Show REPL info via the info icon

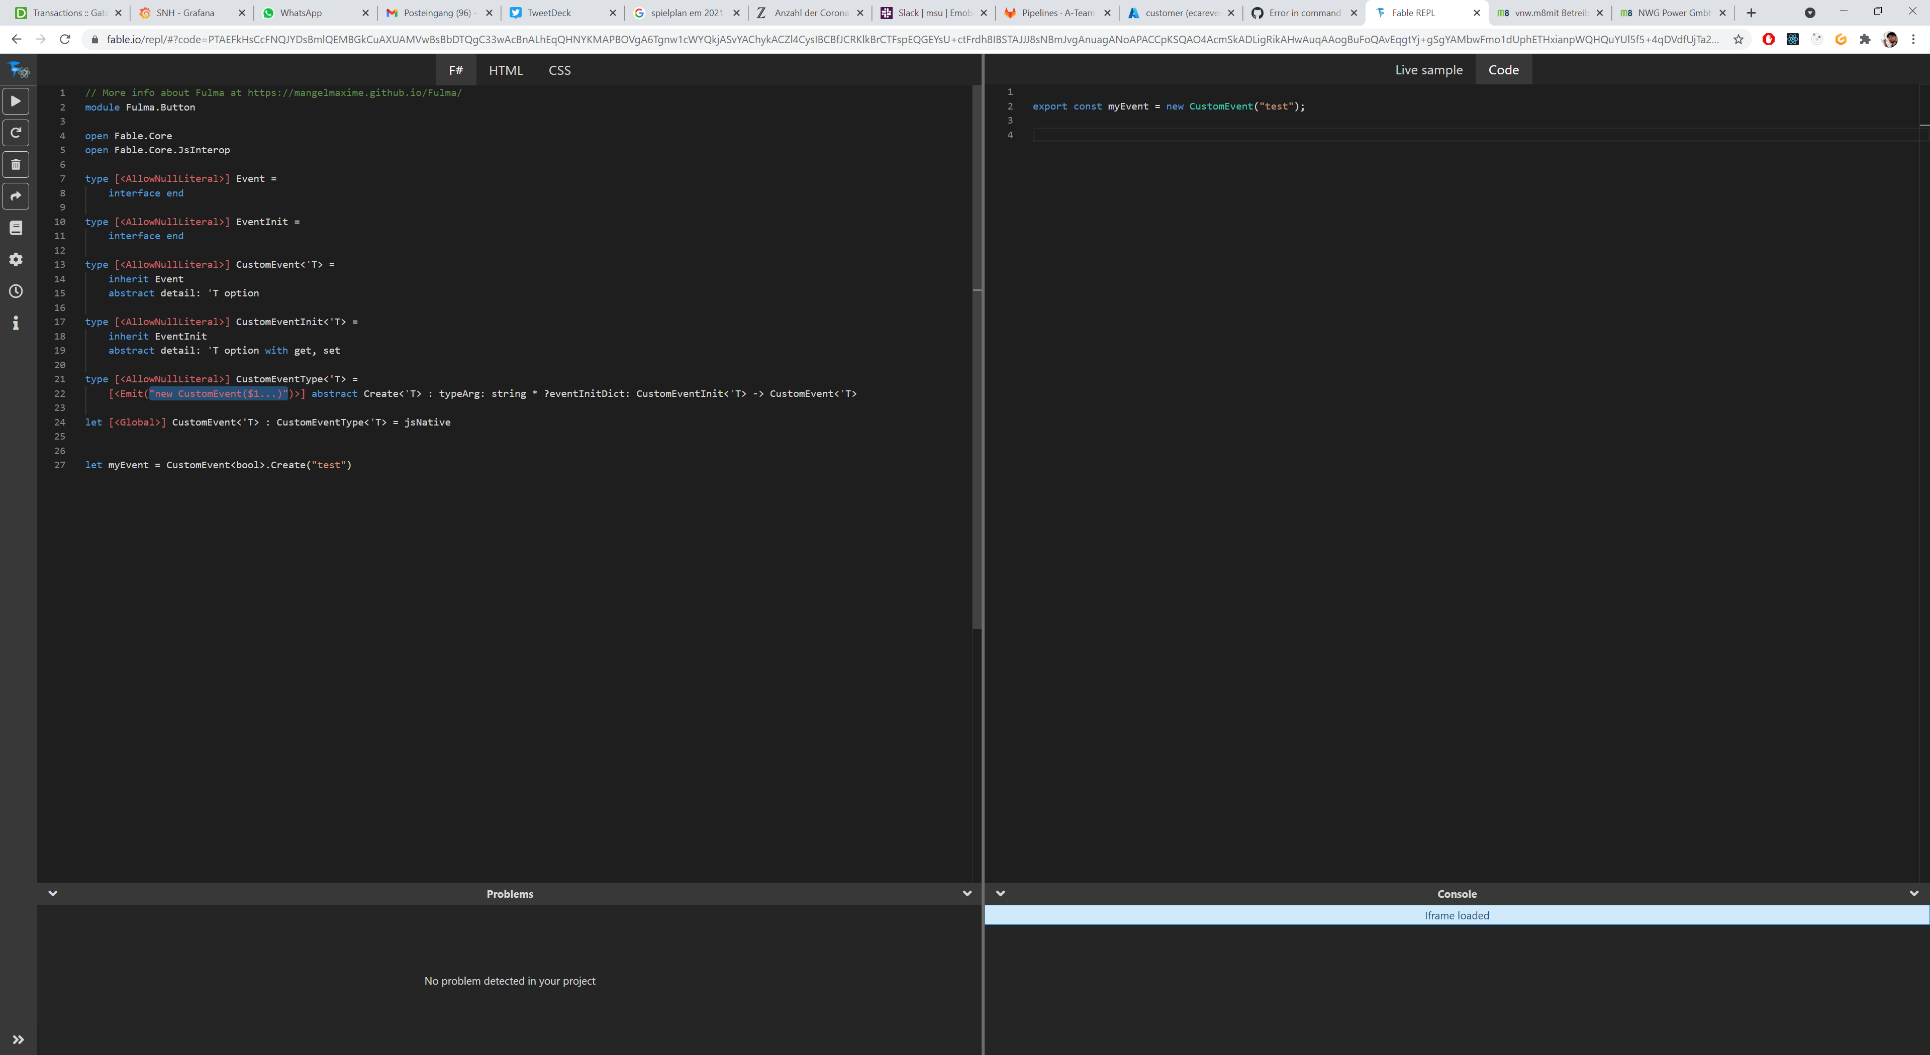click(15, 323)
